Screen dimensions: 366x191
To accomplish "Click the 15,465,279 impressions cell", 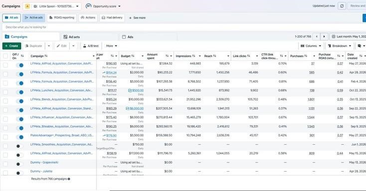I will click(x=193, y=117).
